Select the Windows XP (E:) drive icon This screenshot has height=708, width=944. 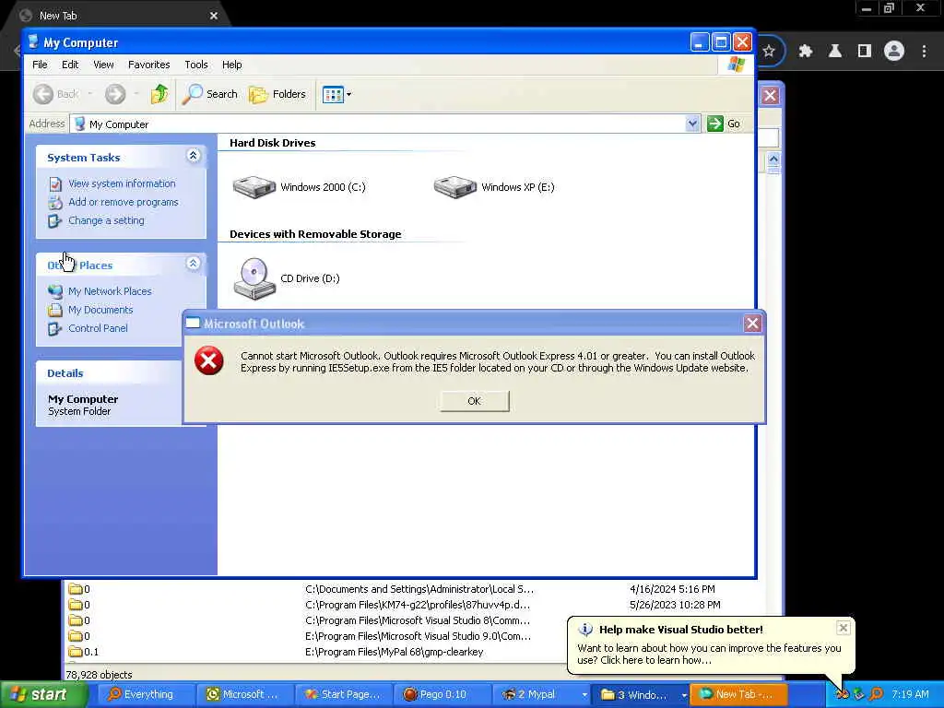point(455,187)
